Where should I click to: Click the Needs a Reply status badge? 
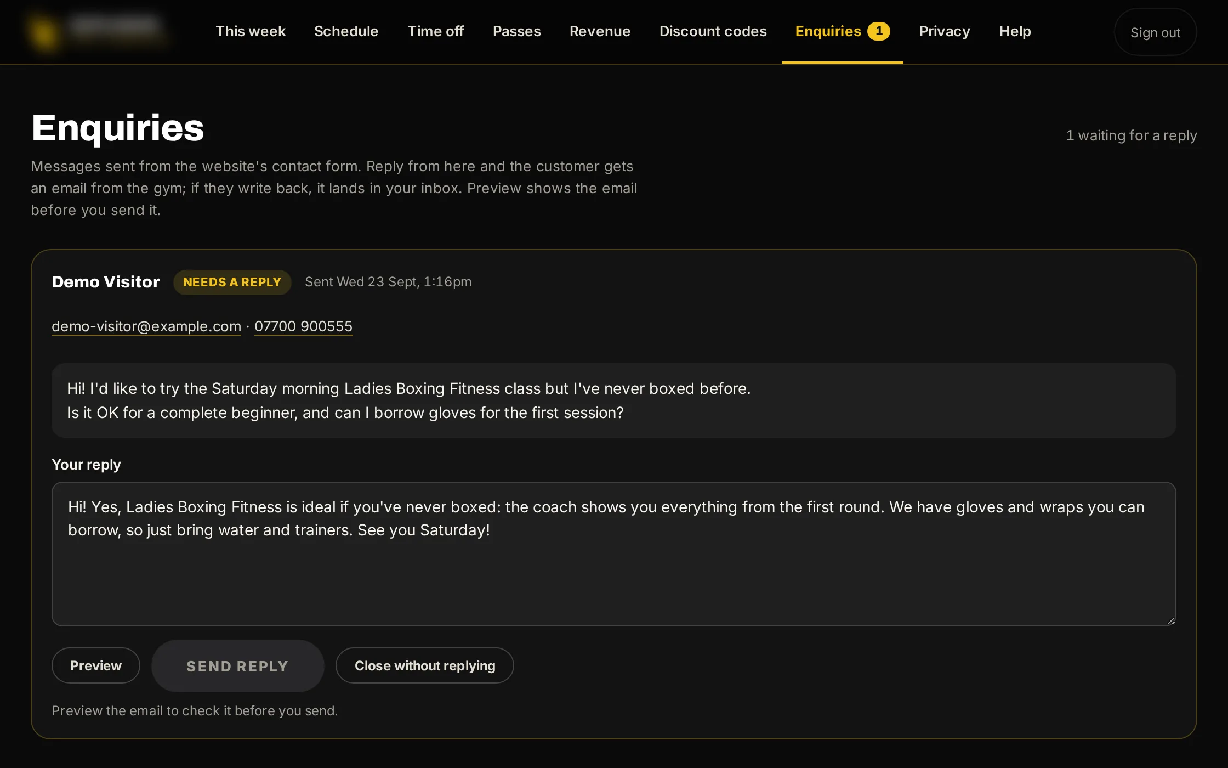pos(232,282)
